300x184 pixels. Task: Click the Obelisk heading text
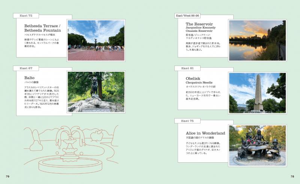[193, 79]
